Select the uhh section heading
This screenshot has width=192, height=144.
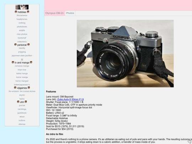(22, 102)
